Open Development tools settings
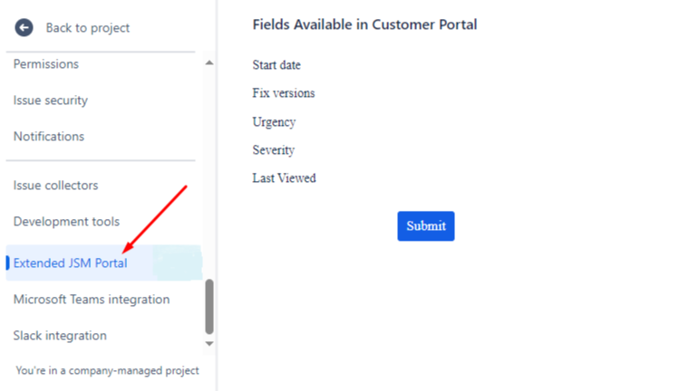689x391 pixels. (66, 222)
